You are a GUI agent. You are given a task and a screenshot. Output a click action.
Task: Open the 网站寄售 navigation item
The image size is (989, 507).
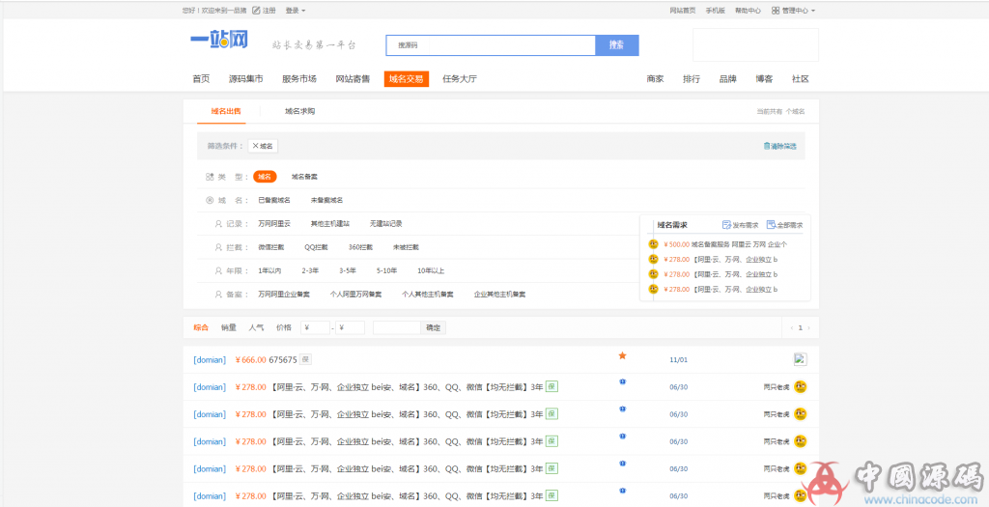(x=353, y=79)
